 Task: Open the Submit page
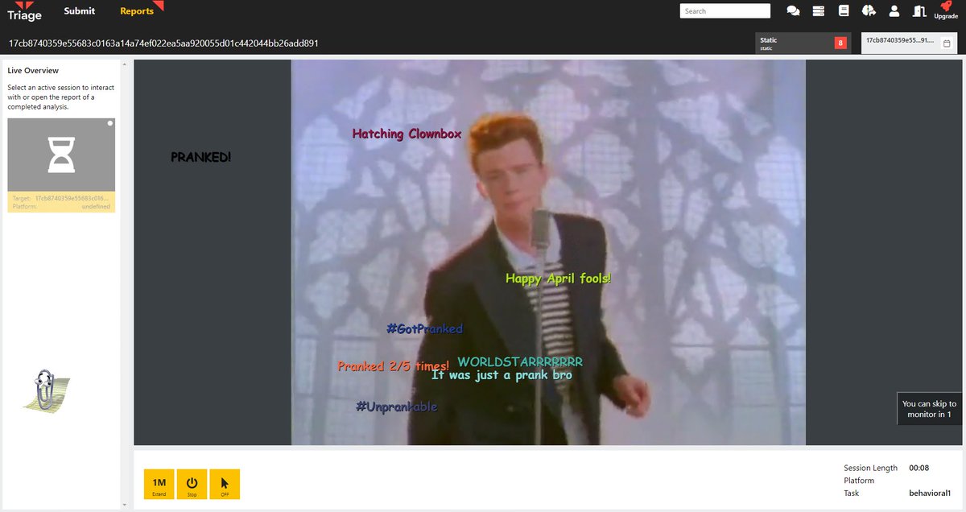tap(79, 11)
